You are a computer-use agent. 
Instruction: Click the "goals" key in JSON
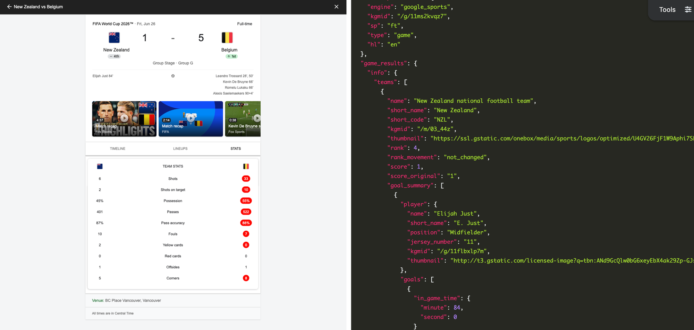click(x=412, y=279)
